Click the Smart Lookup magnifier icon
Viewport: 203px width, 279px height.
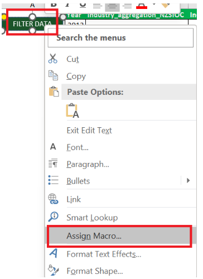[x=53, y=217]
